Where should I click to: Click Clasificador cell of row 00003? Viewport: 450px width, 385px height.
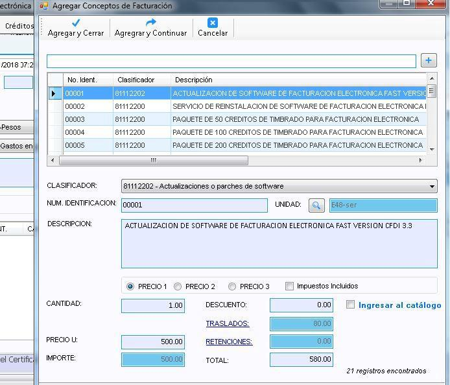pos(142,119)
